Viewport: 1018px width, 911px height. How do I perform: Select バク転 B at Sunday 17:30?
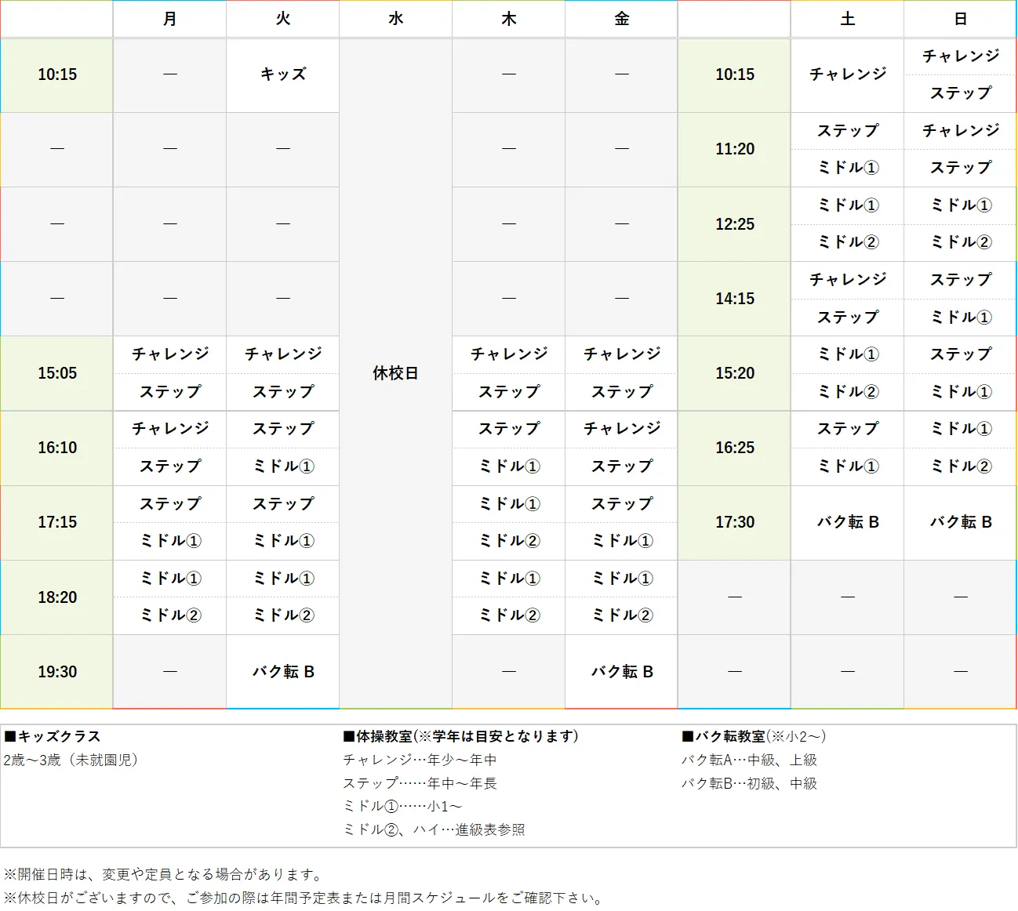(x=959, y=522)
